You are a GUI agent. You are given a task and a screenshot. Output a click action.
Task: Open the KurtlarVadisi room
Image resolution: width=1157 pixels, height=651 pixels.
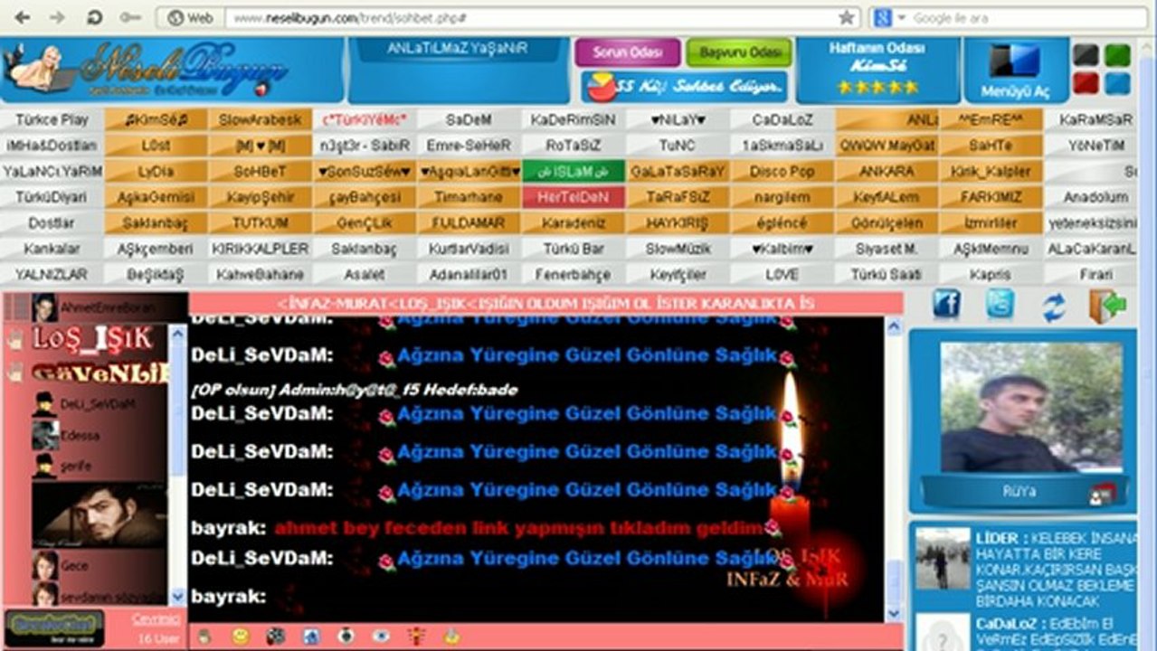coord(469,249)
